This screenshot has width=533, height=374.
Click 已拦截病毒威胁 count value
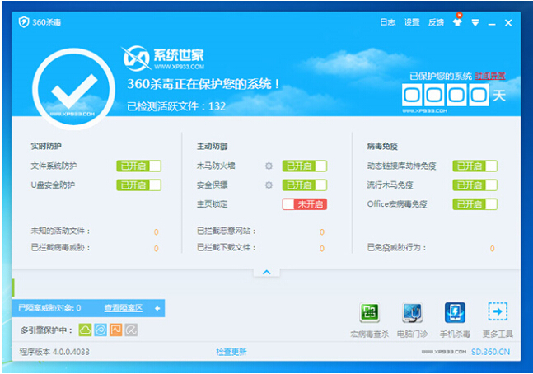pos(156,249)
